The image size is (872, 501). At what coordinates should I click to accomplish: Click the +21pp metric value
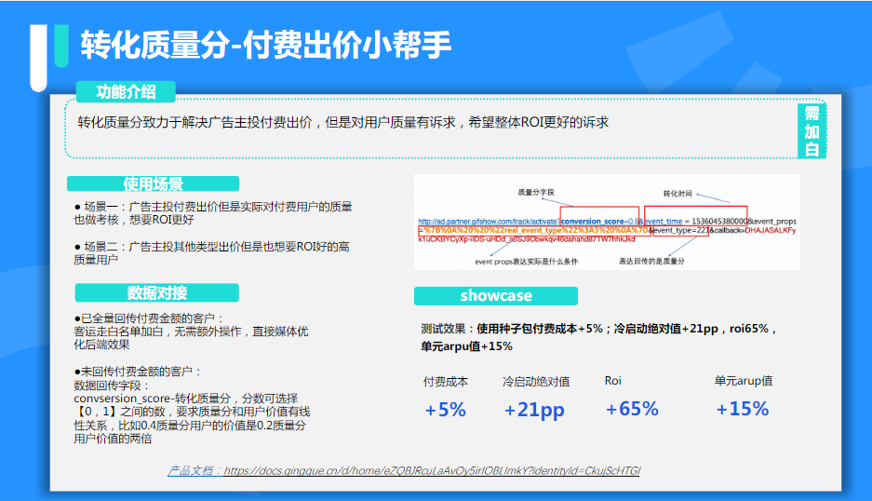(534, 411)
